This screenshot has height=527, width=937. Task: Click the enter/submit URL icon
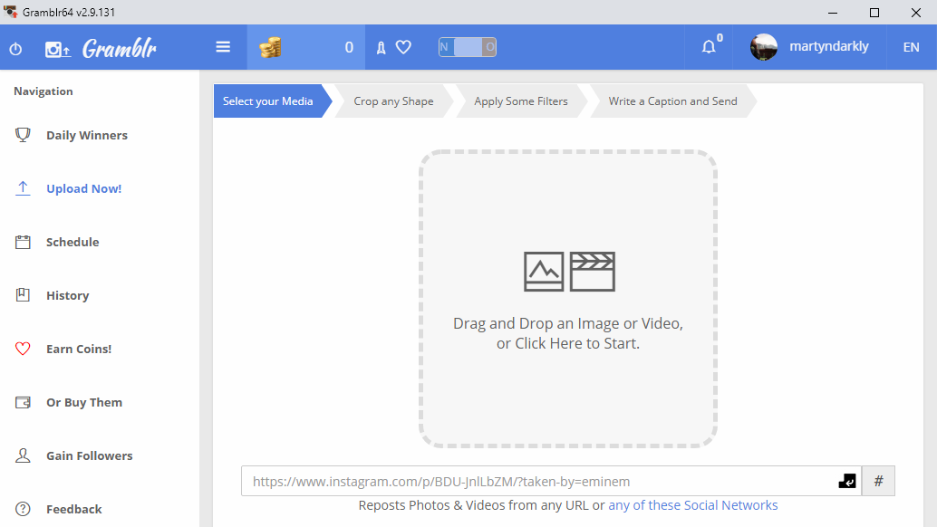847,481
